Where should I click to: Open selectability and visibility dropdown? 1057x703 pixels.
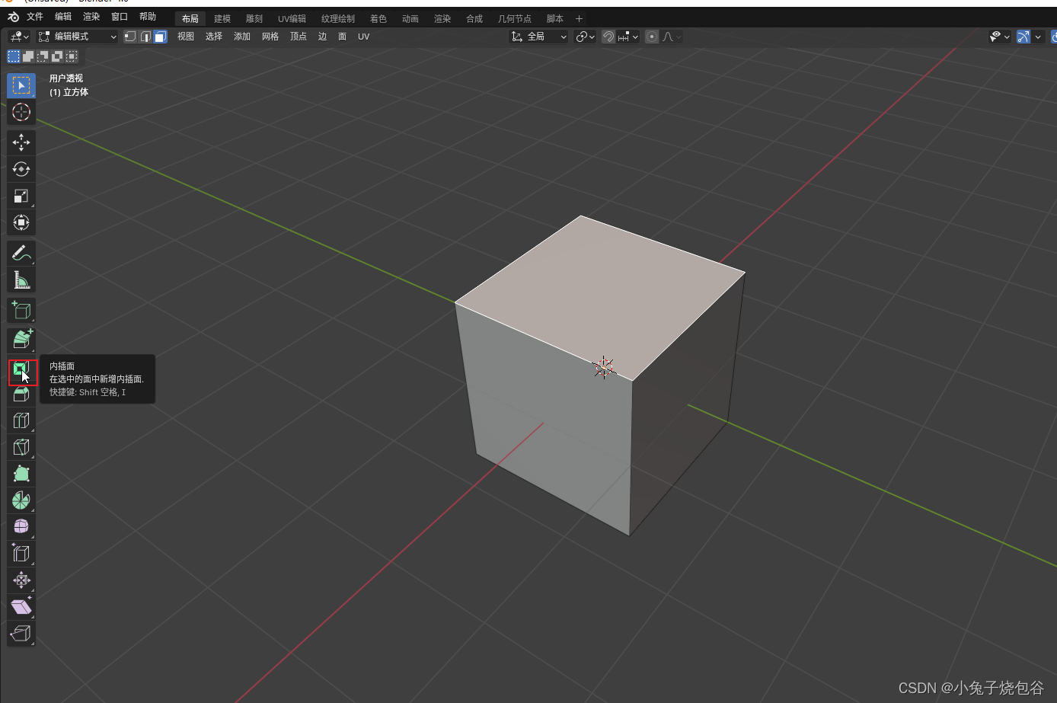point(999,37)
